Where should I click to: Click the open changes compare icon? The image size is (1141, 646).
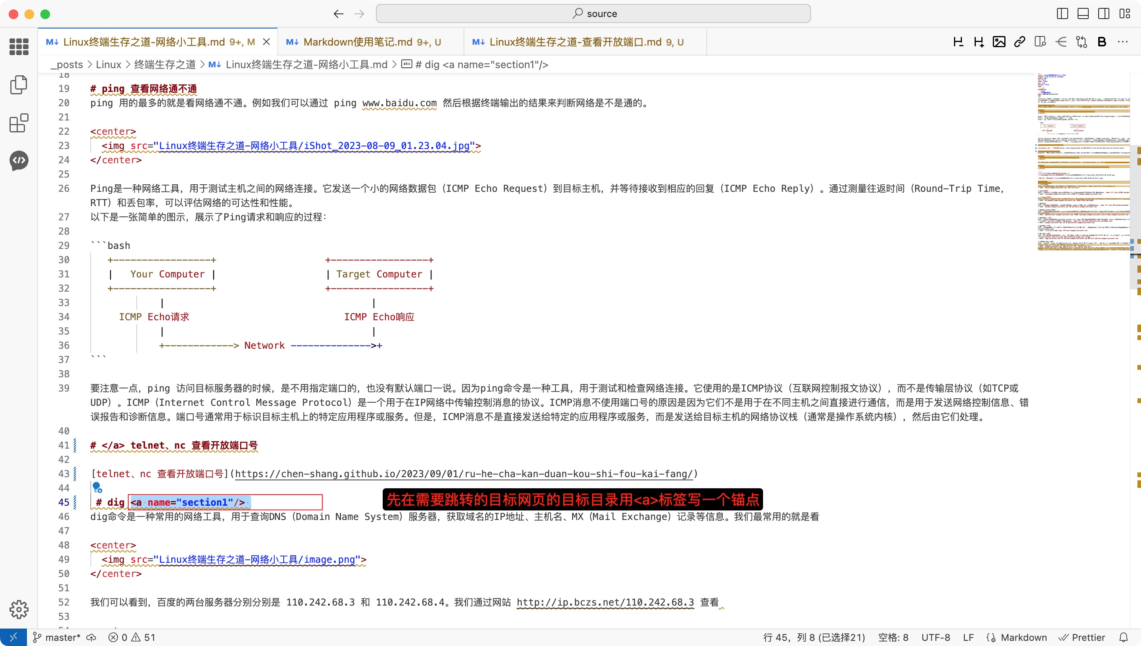pyautogui.click(x=1081, y=42)
